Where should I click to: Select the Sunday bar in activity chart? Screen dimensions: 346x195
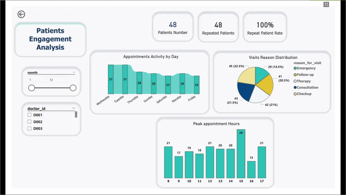[x=154, y=84]
